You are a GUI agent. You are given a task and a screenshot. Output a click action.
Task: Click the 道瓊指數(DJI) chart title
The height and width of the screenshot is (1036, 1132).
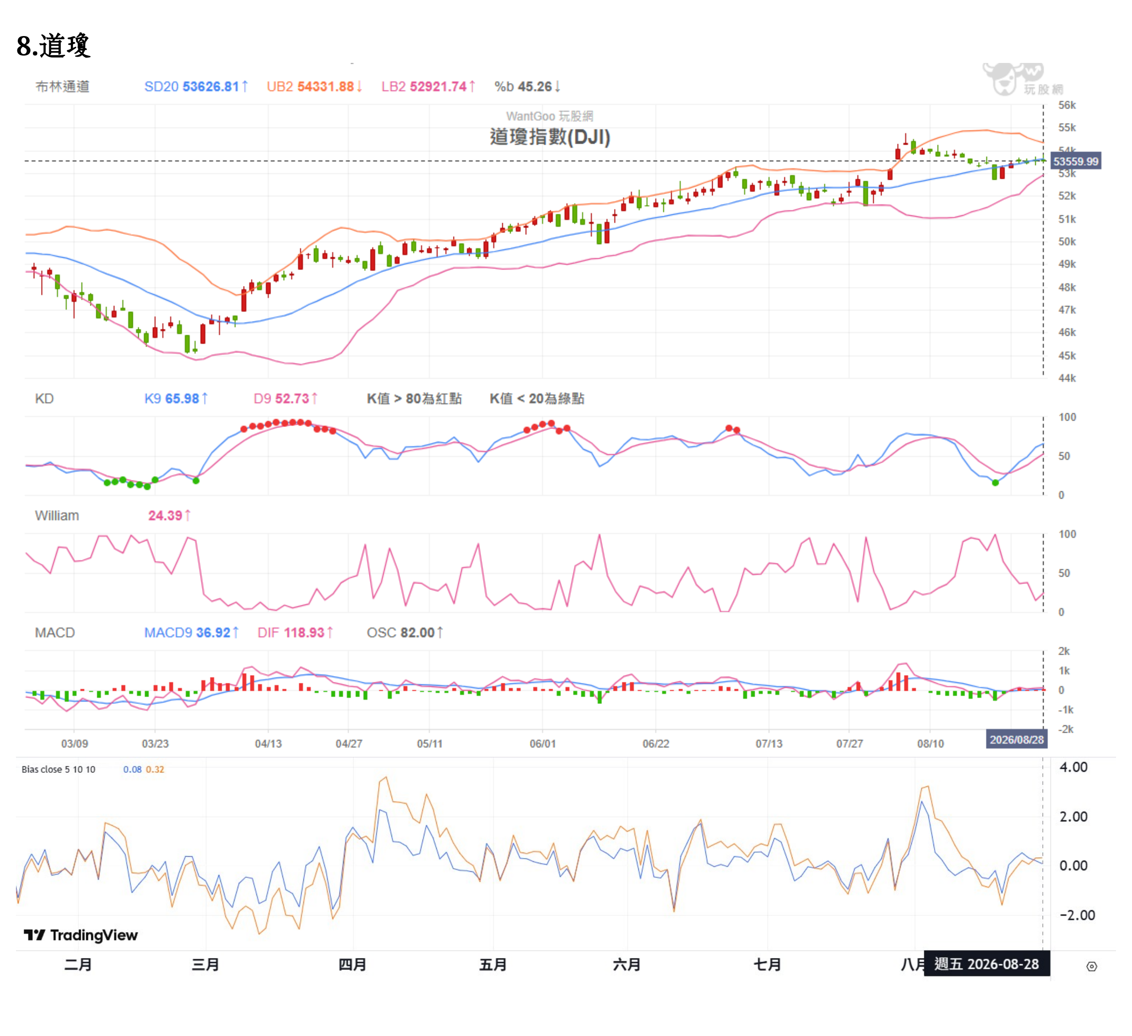550,136
